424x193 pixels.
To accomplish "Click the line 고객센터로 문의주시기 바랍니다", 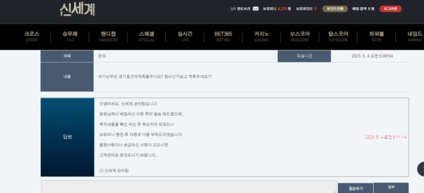I will (128, 155).
